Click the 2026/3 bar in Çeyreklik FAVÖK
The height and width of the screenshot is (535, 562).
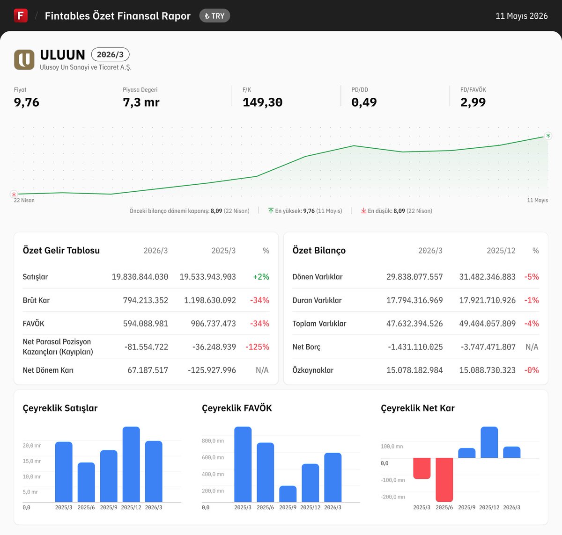(x=333, y=477)
